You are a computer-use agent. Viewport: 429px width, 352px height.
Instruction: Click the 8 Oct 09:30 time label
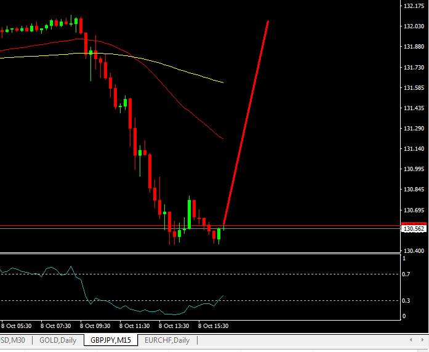pyautogui.click(x=95, y=326)
